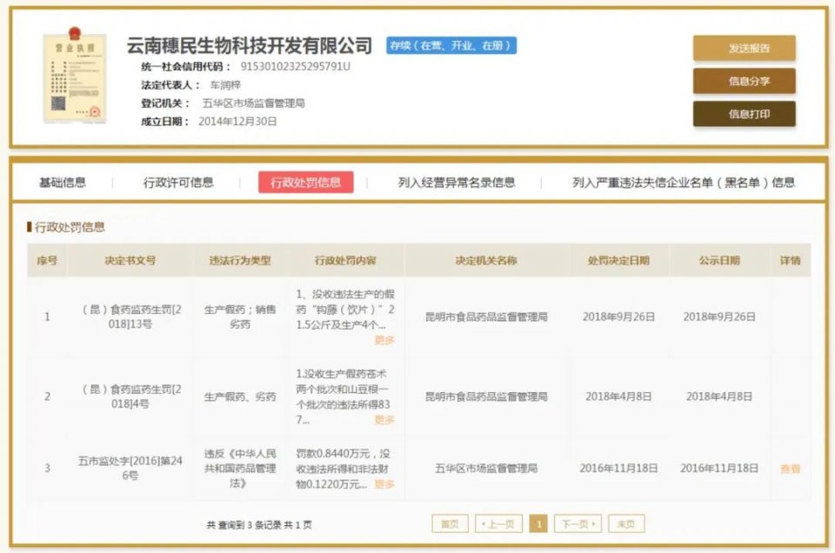The height and width of the screenshot is (553, 835).
Task: Click the 处罚决定日期 column header
Action: point(618,261)
